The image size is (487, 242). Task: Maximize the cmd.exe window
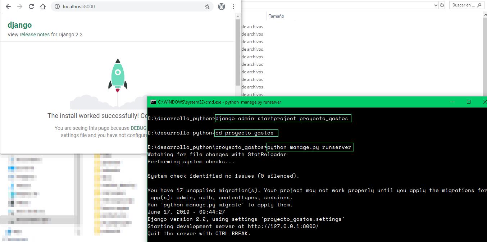(469, 102)
